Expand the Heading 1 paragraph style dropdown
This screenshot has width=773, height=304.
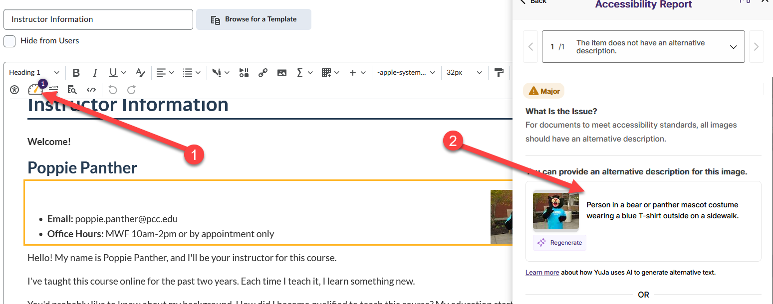tap(33, 72)
